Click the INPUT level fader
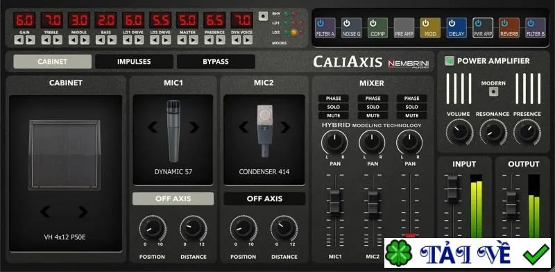The width and height of the screenshot is (555, 272). click(x=452, y=187)
